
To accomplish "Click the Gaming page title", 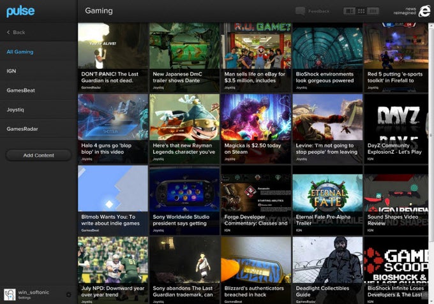I will (x=99, y=11).
